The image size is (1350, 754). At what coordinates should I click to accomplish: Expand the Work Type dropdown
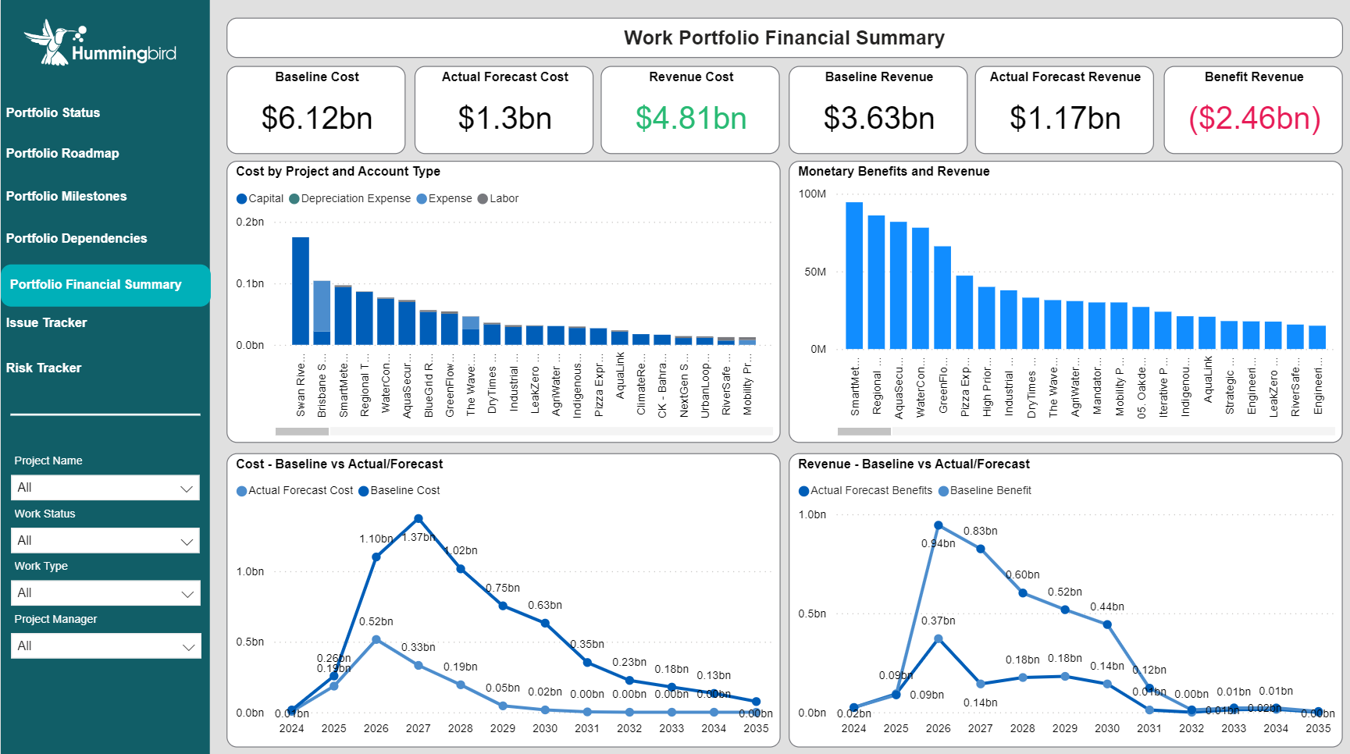click(105, 593)
